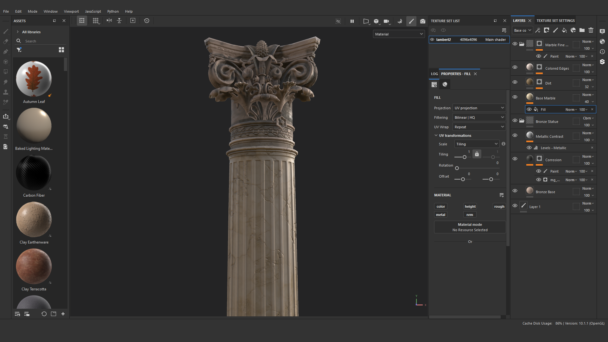The width and height of the screenshot is (608, 342).
Task: Click the Material mode resource button
Action: point(470,227)
